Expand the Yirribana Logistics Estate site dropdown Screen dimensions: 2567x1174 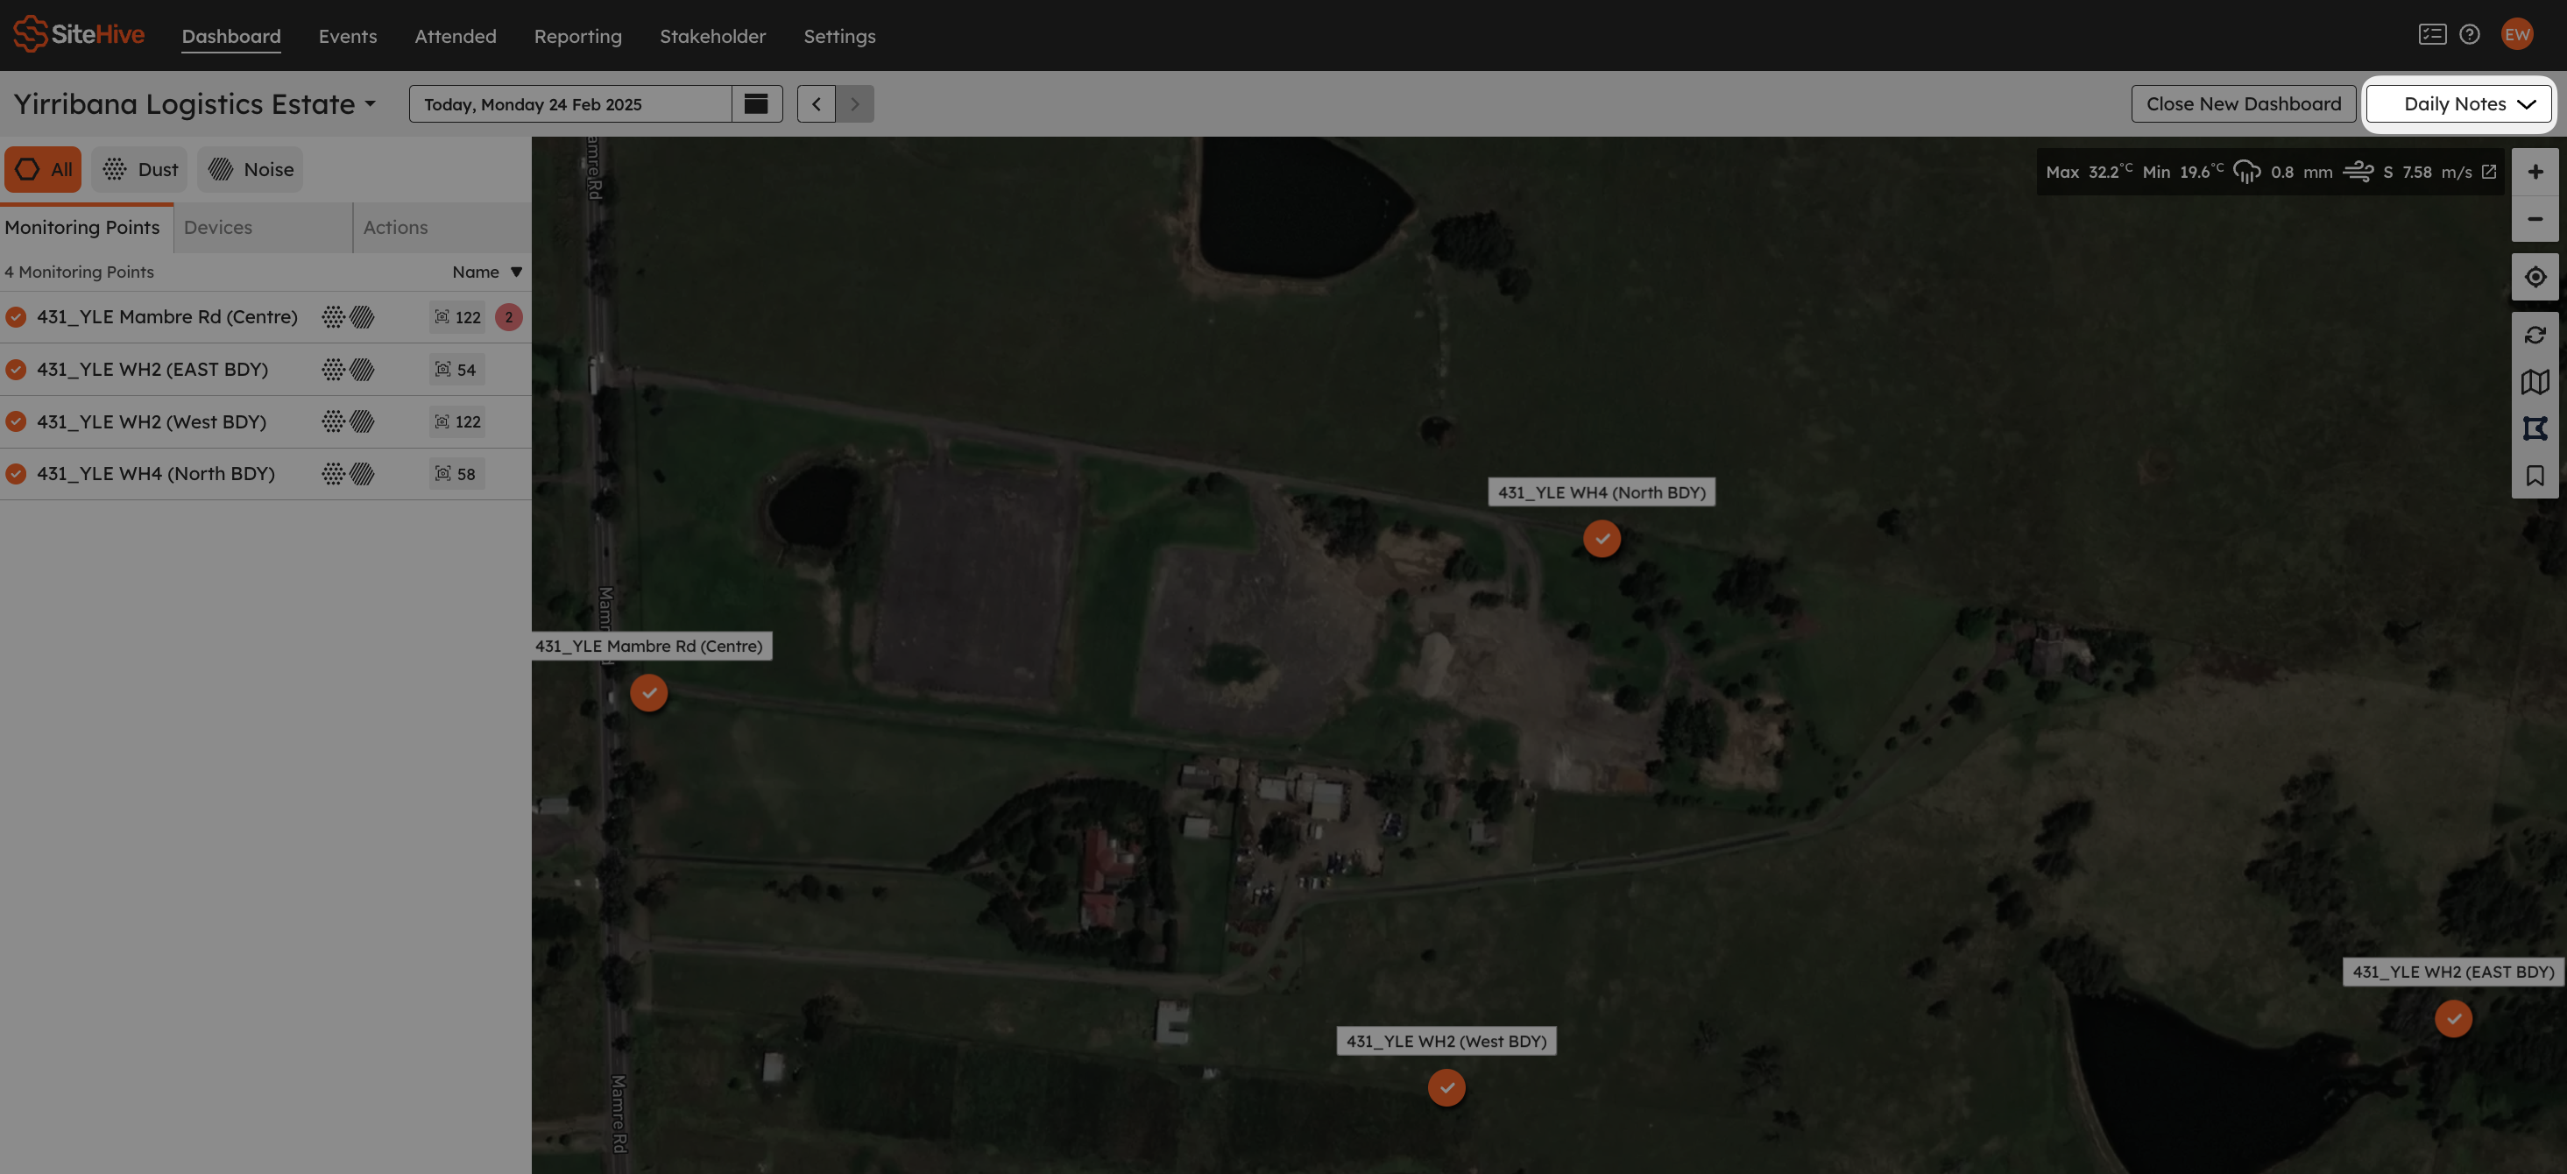[x=195, y=103]
